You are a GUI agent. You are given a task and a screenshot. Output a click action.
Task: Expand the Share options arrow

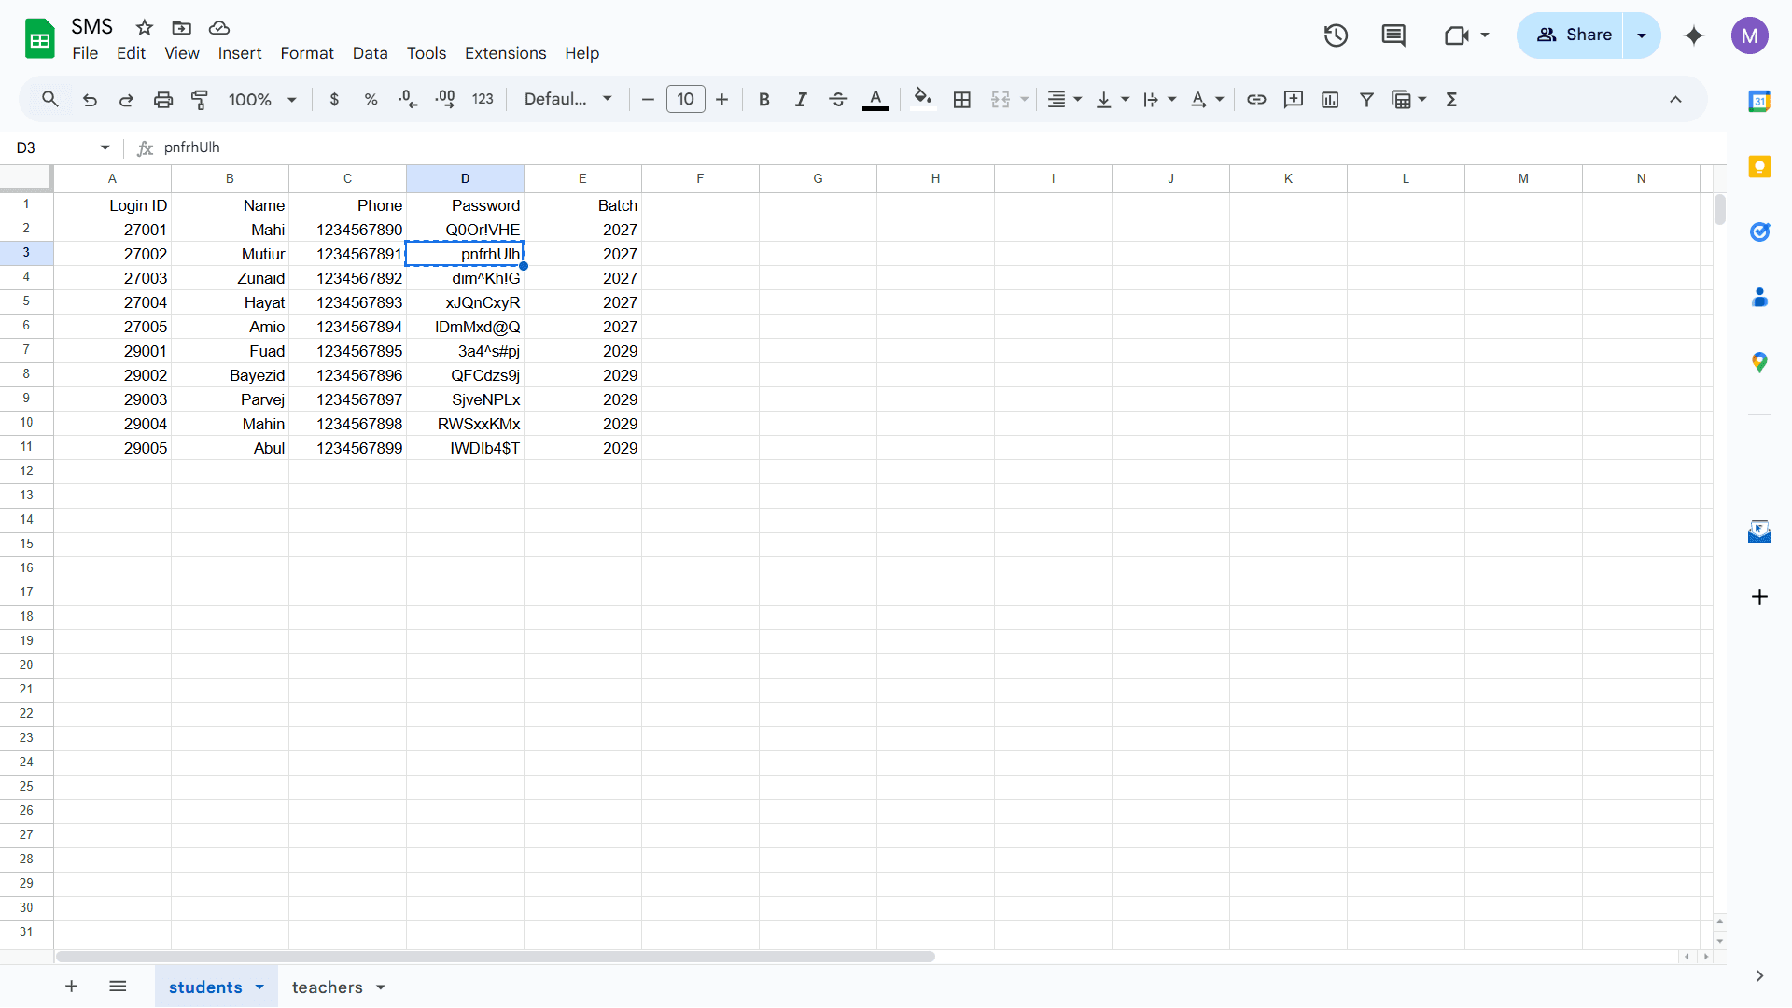coord(1642,35)
